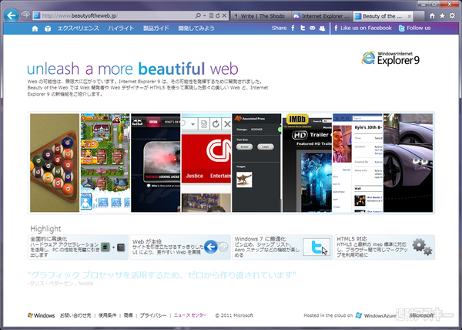Share via the Twitter bird icon
462x330 pixels.
pos(303,29)
